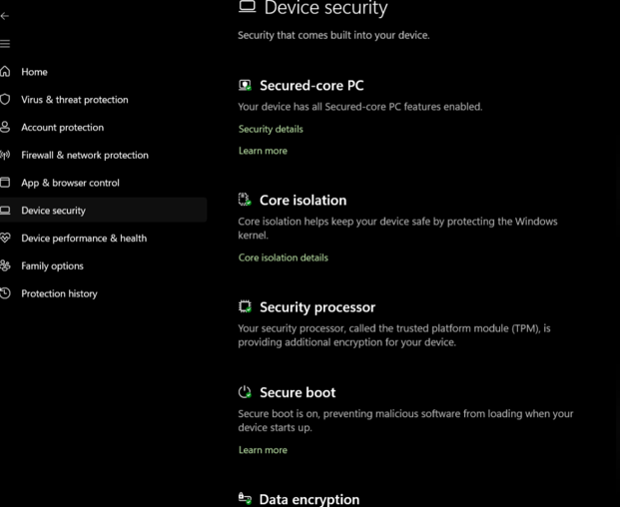The height and width of the screenshot is (507, 620).
Task: Click Learn more under Secured-core PC
Action: coord(263,151)
